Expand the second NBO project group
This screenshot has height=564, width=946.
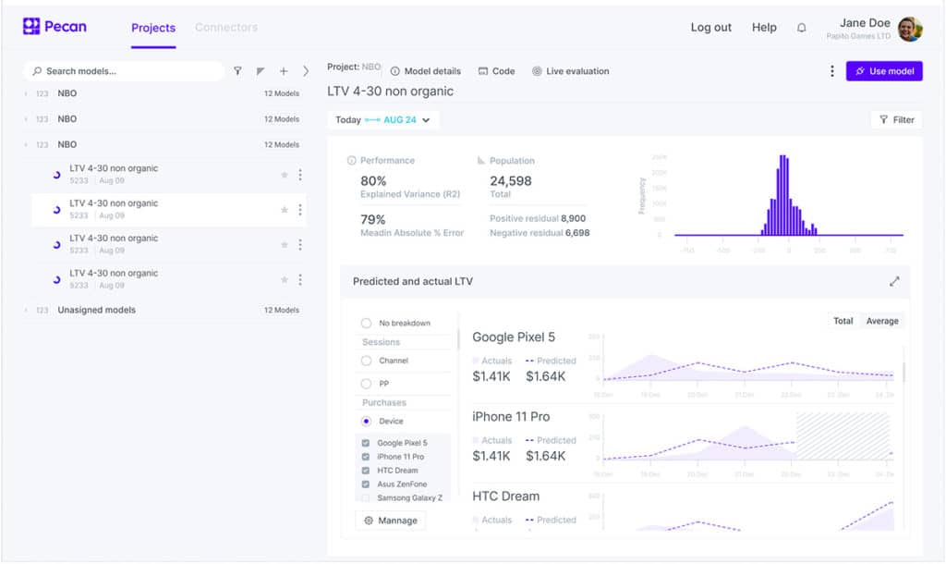[26, 119]
